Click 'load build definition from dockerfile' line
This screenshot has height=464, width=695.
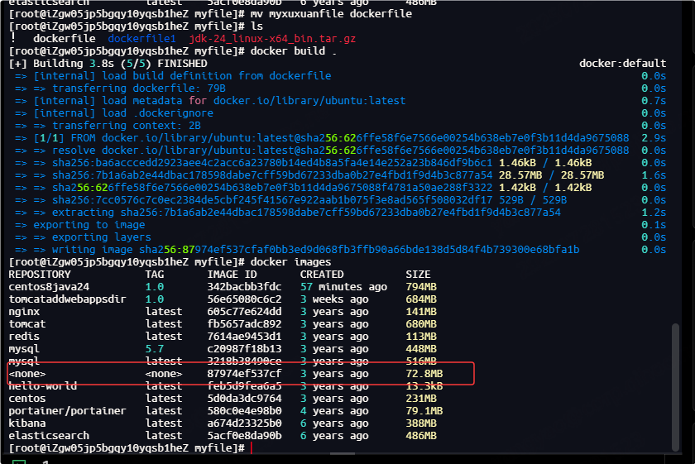(182, 76)
